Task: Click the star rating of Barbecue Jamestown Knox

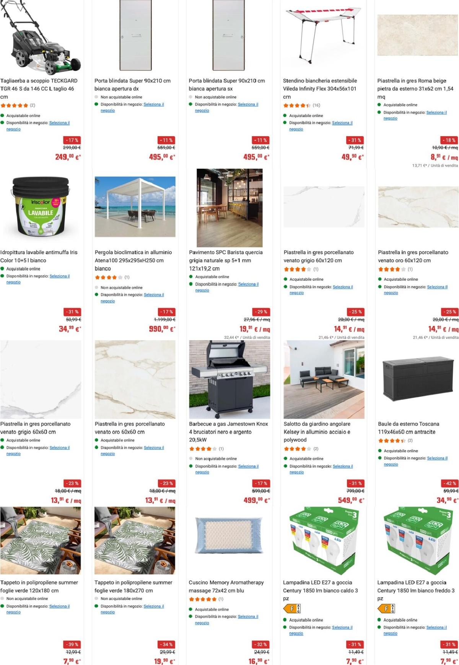Action: coord(203,449)
